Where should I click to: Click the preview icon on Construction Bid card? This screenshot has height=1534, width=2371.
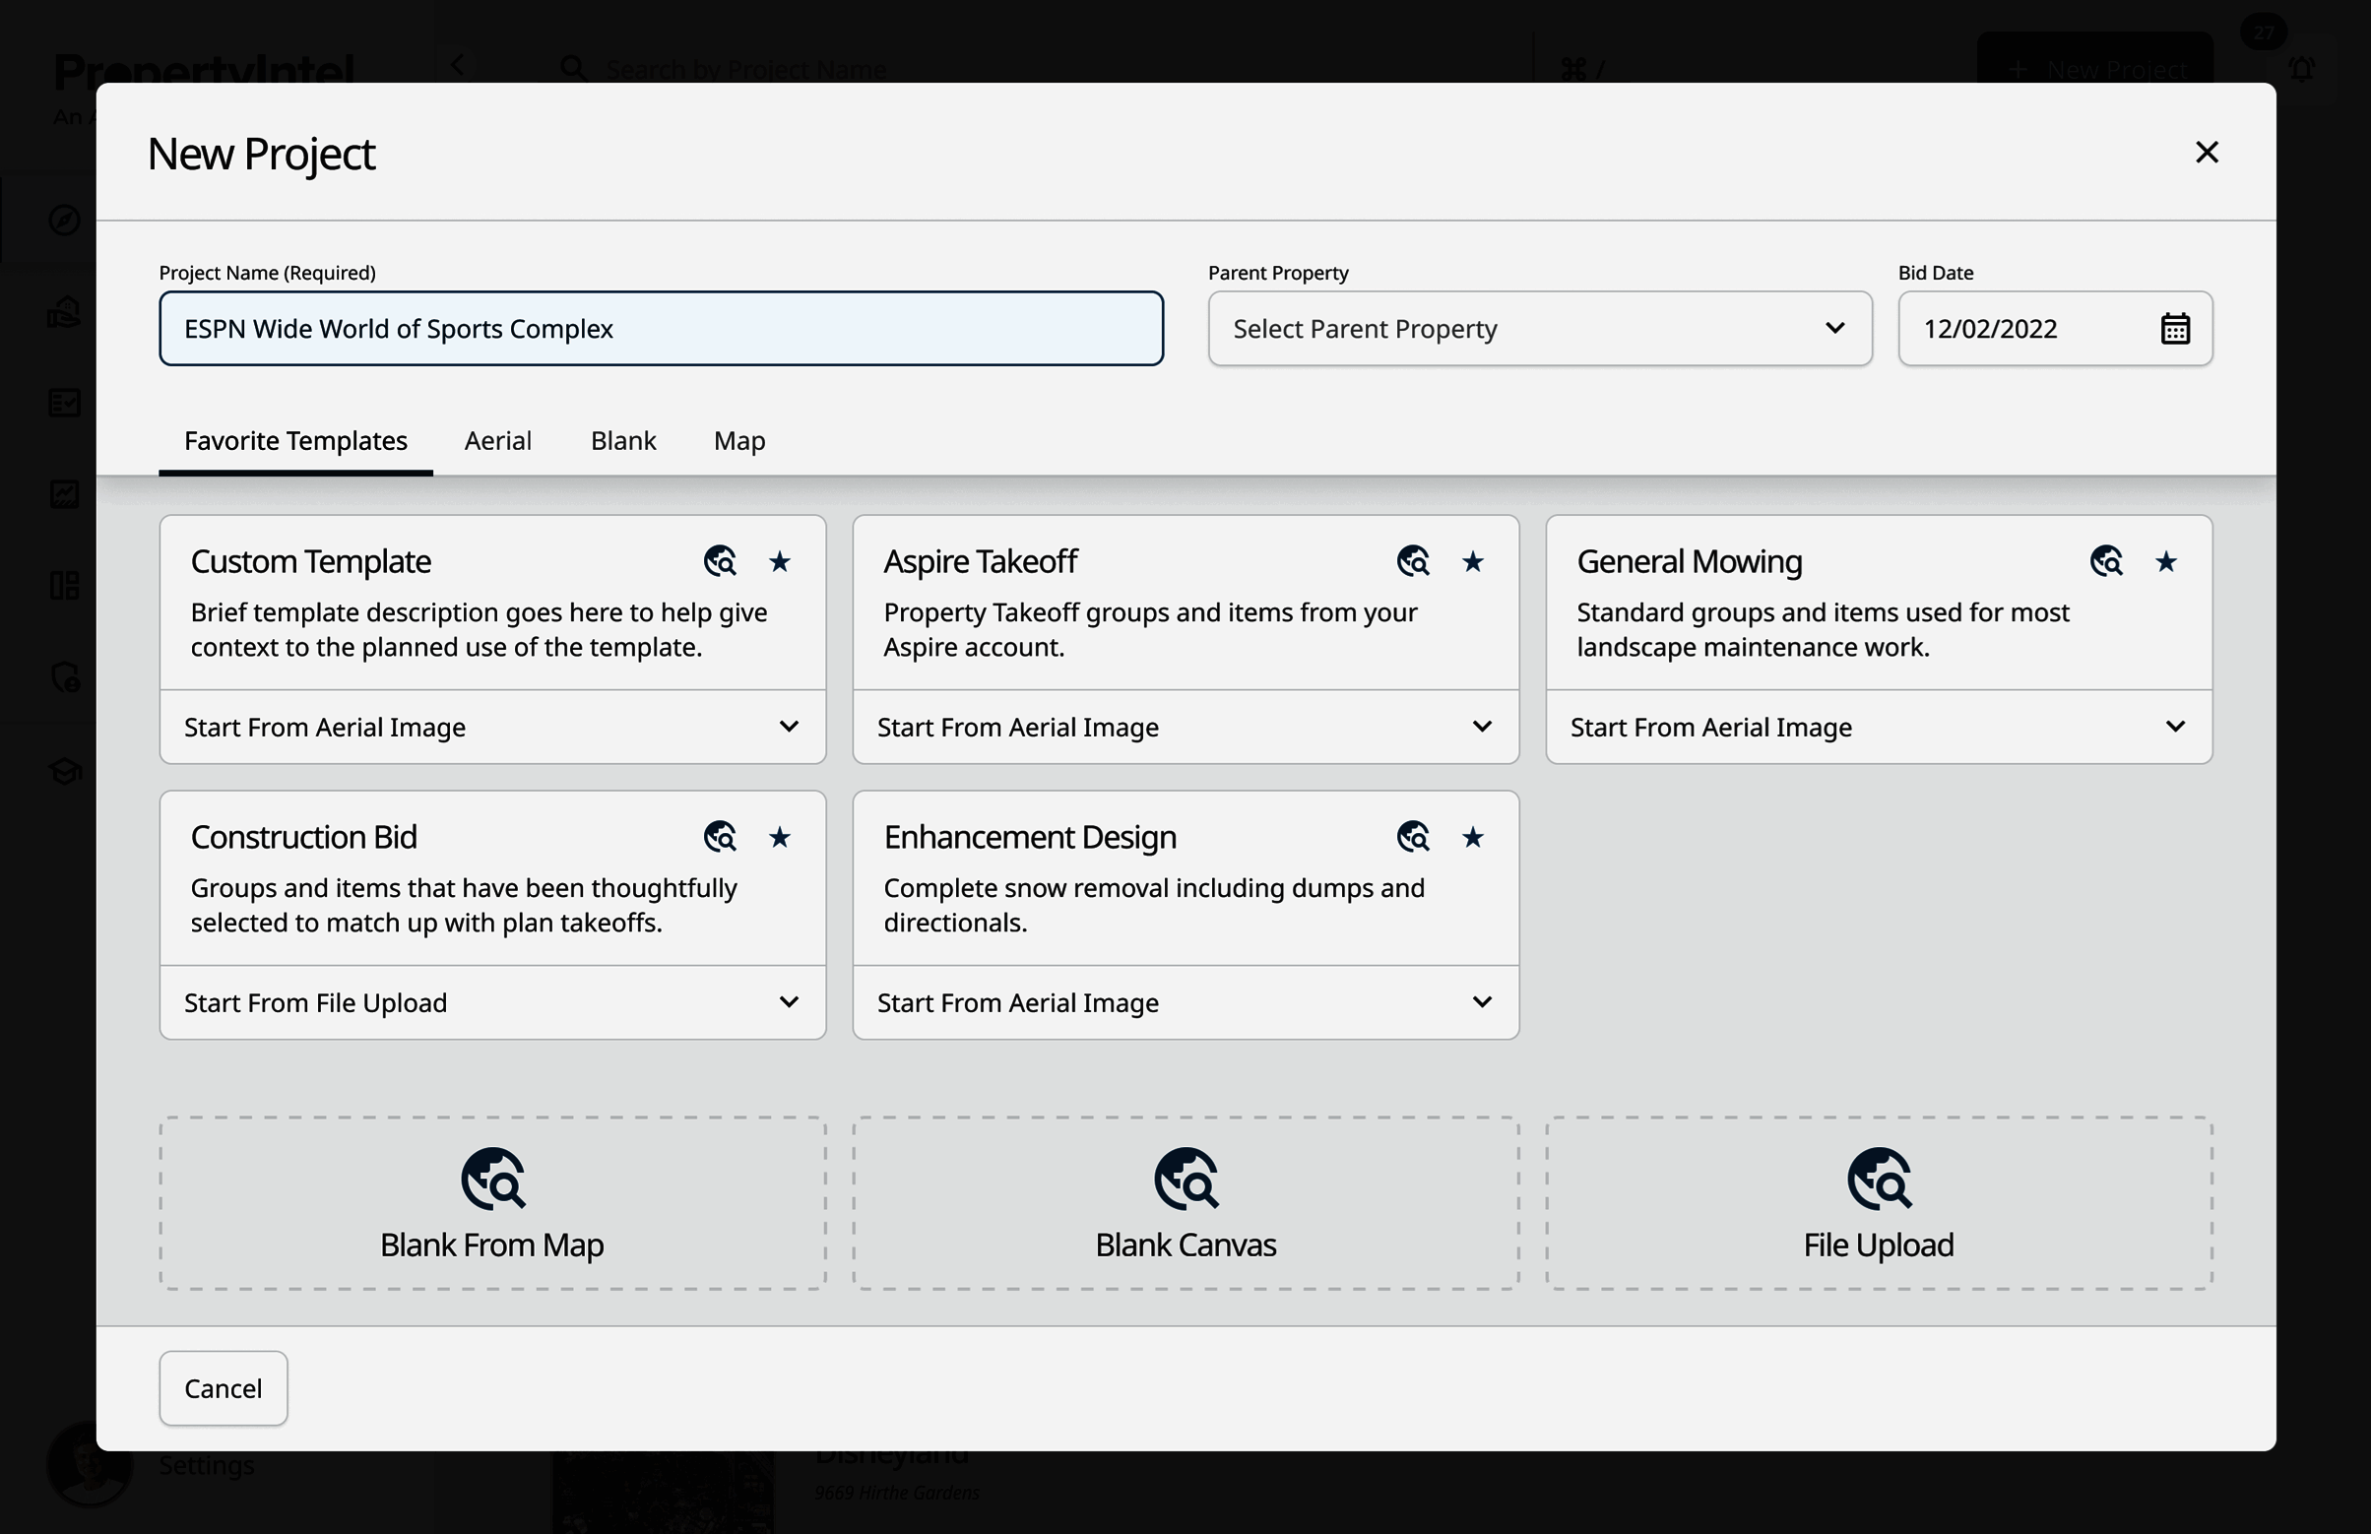[x=719, y=837]
